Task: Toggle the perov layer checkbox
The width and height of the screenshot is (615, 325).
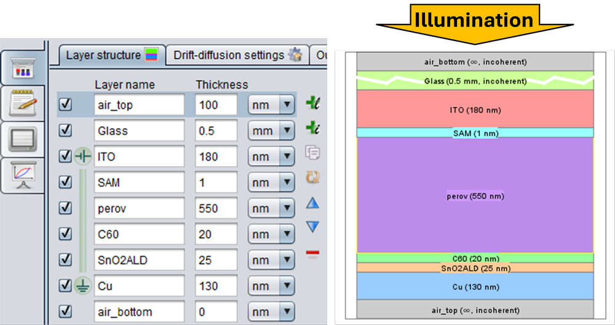Action: pos(65,208)
